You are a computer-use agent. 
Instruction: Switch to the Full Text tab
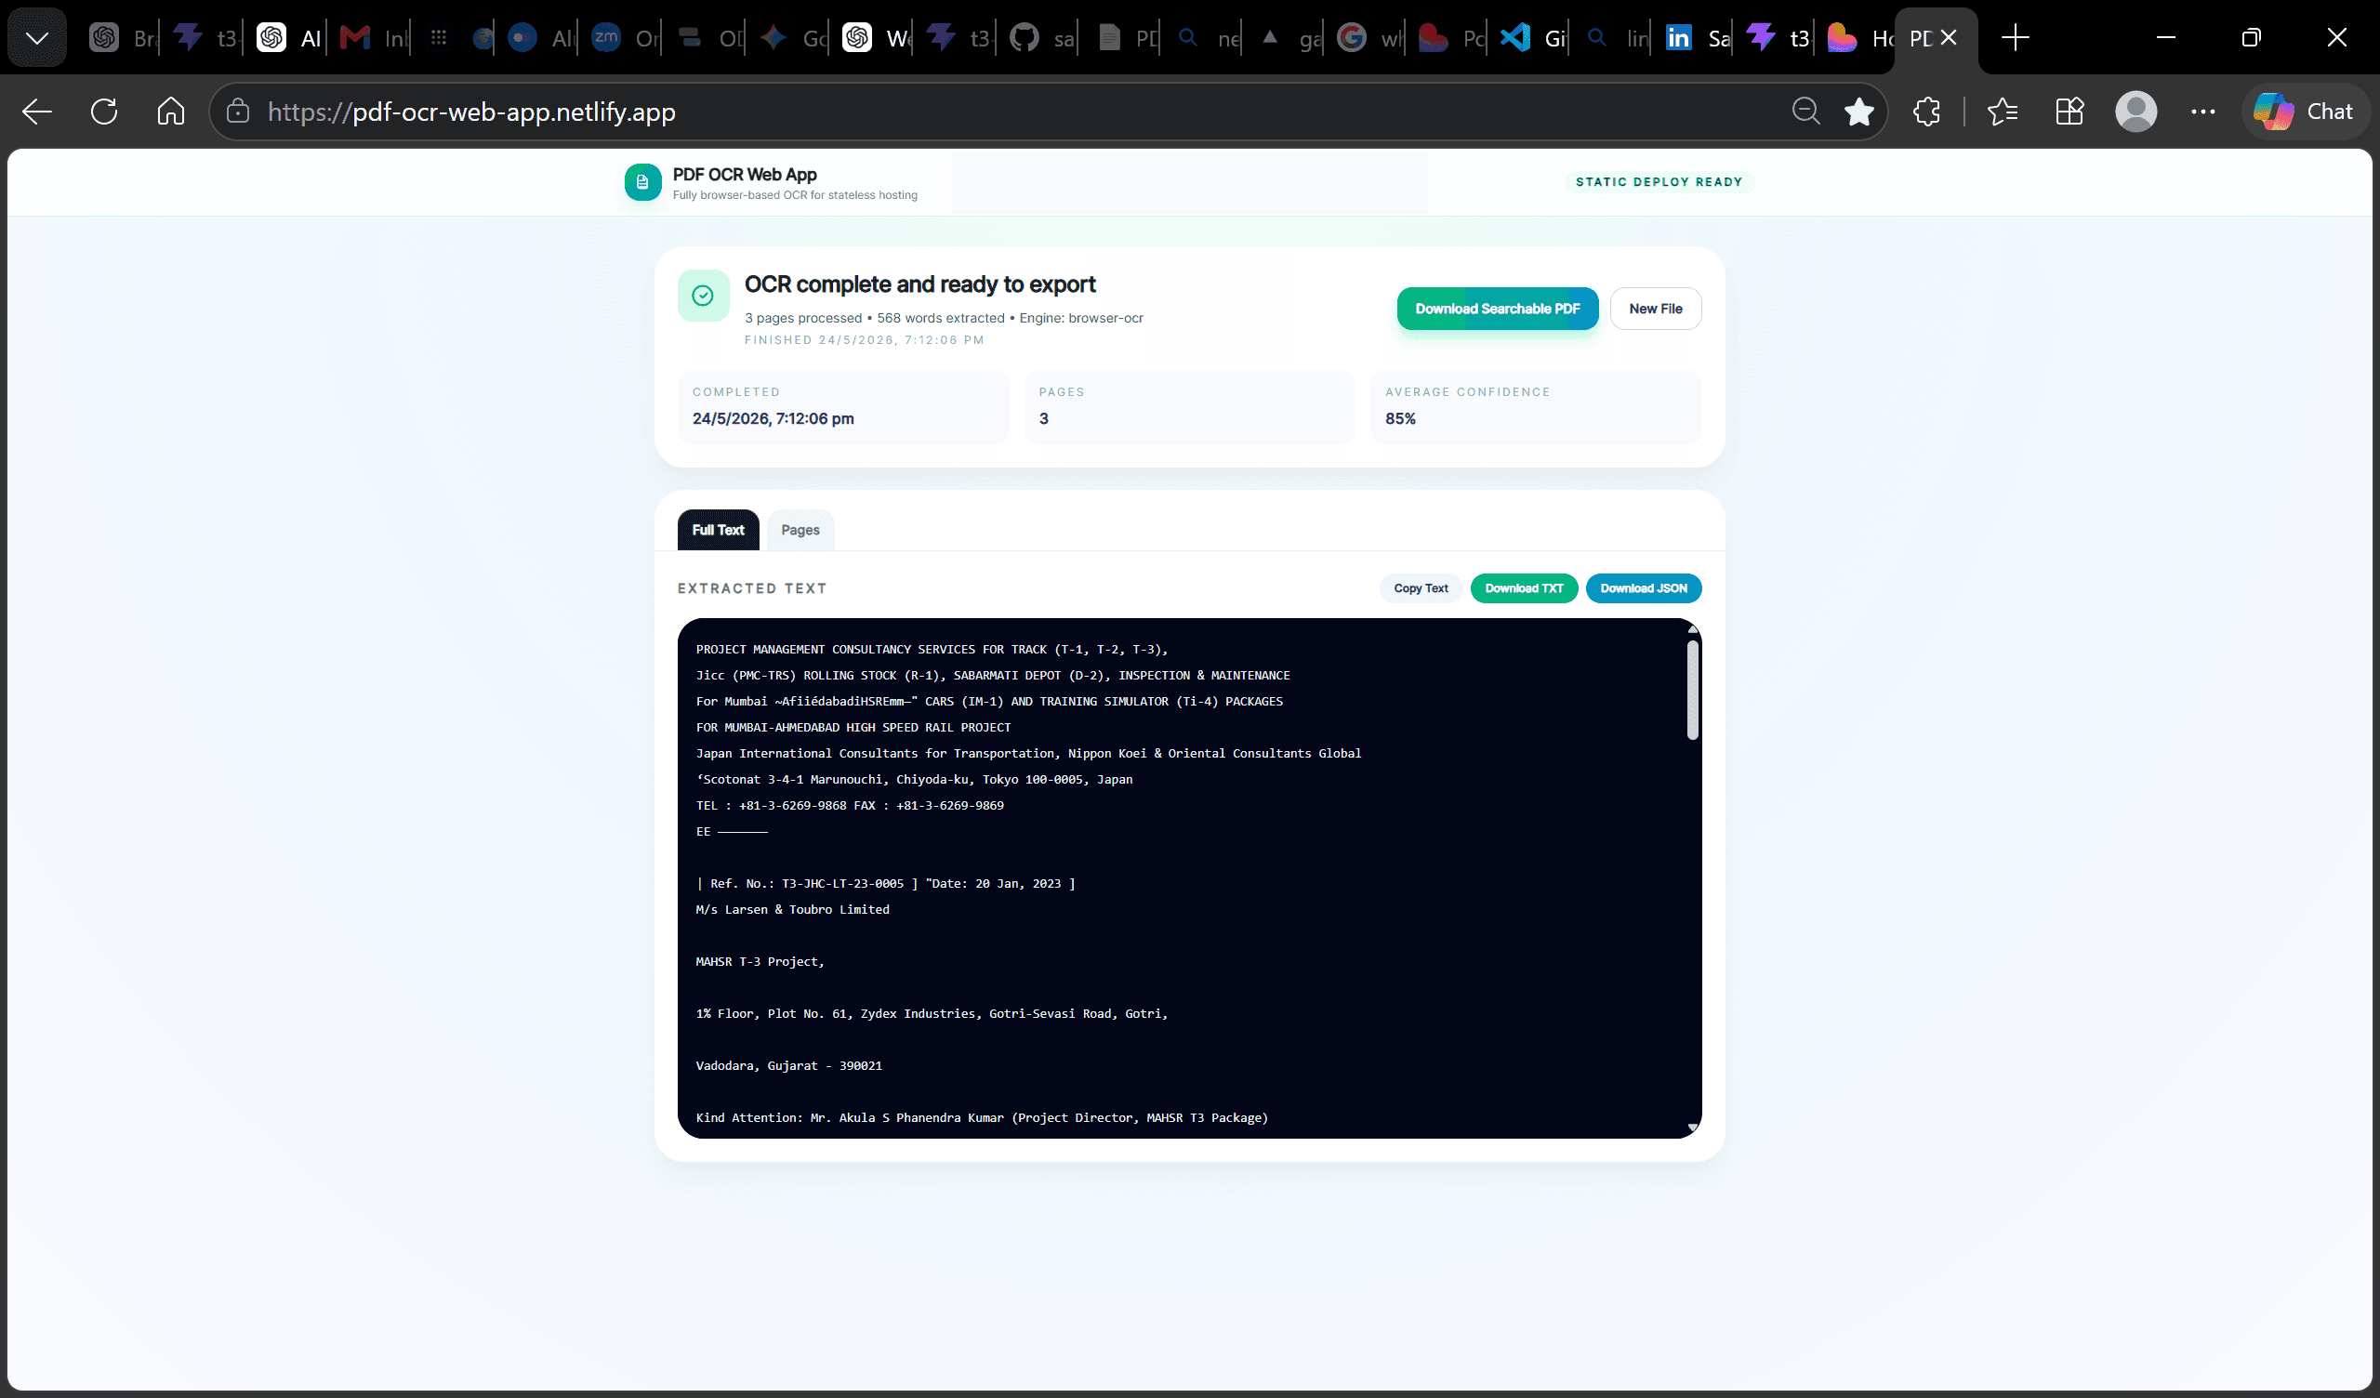point(718,530)
